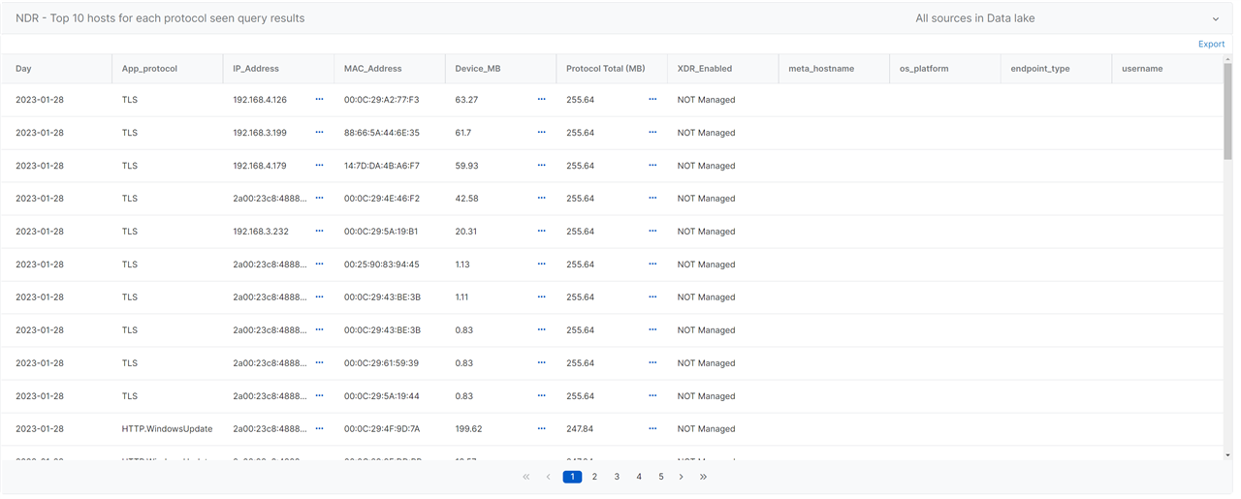The width and height of the screenshot is (1241, 499).
Task: Go to next results page
Action: (x=682, y=477)
